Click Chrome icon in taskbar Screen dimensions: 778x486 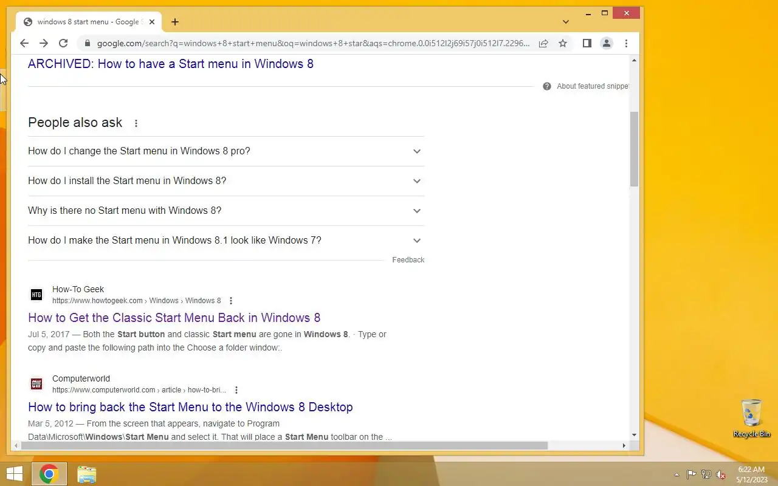click(49, 474)
